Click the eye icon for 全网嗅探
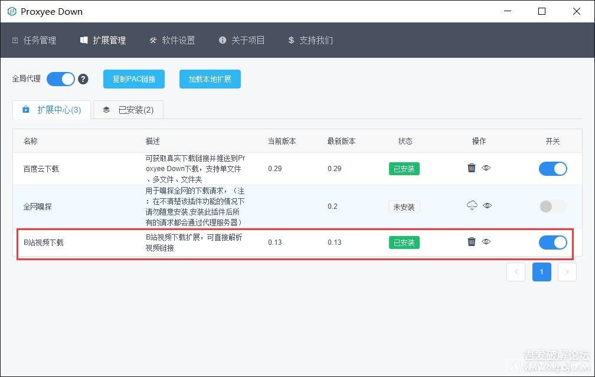 487,206
